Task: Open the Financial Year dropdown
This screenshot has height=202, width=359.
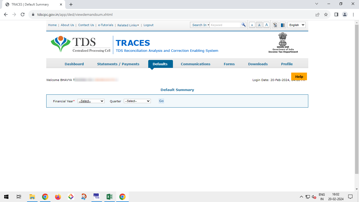Action: (91, 101)
